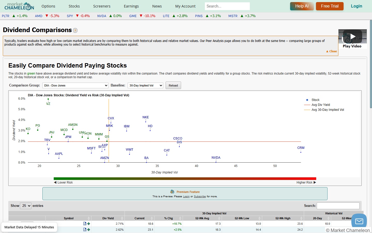
Task: Open the Comparison Group dropdown
Action: click(75, 85)
